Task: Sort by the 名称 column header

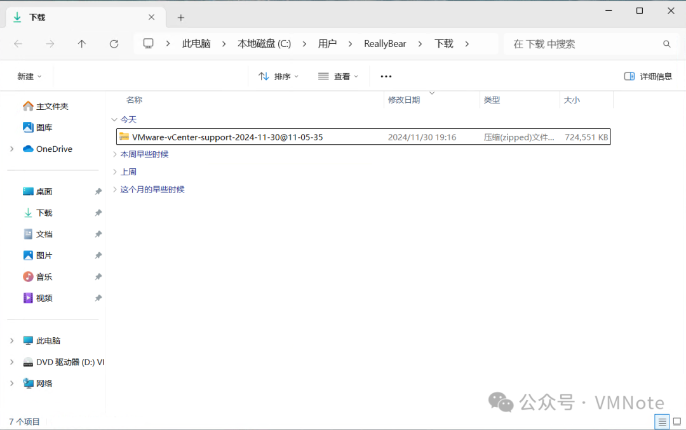Action: [134, 100]
